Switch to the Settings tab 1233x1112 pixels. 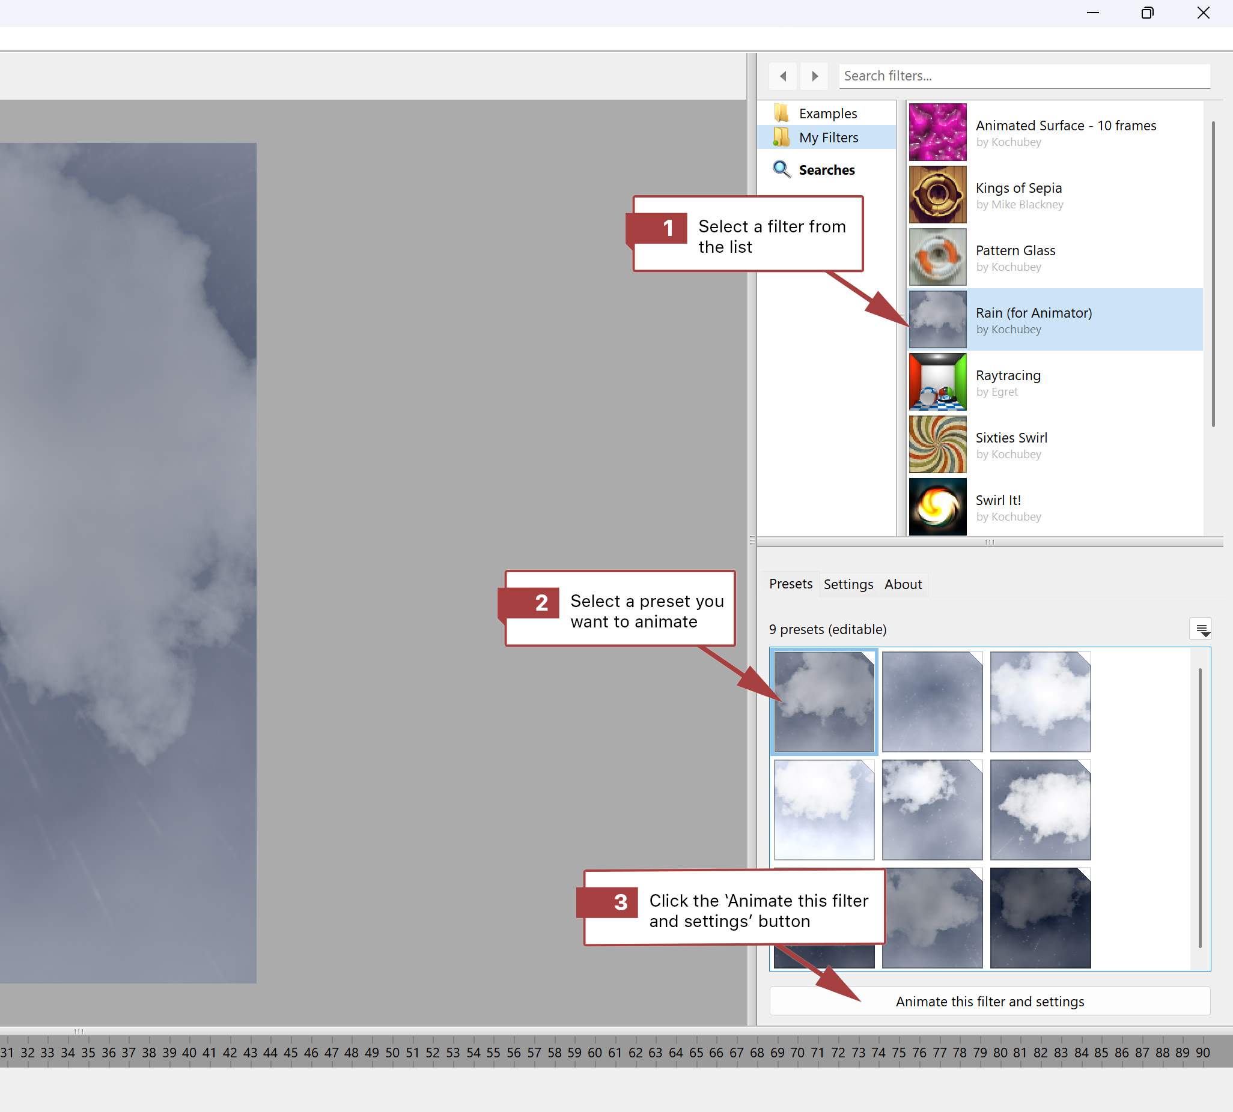[848, 584]
